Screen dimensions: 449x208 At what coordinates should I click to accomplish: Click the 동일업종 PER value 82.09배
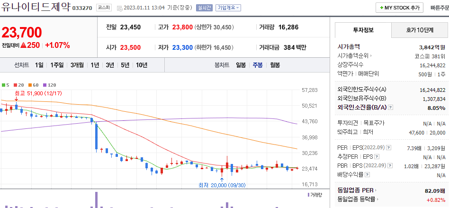pyautogui.click(x=435, y=190)
